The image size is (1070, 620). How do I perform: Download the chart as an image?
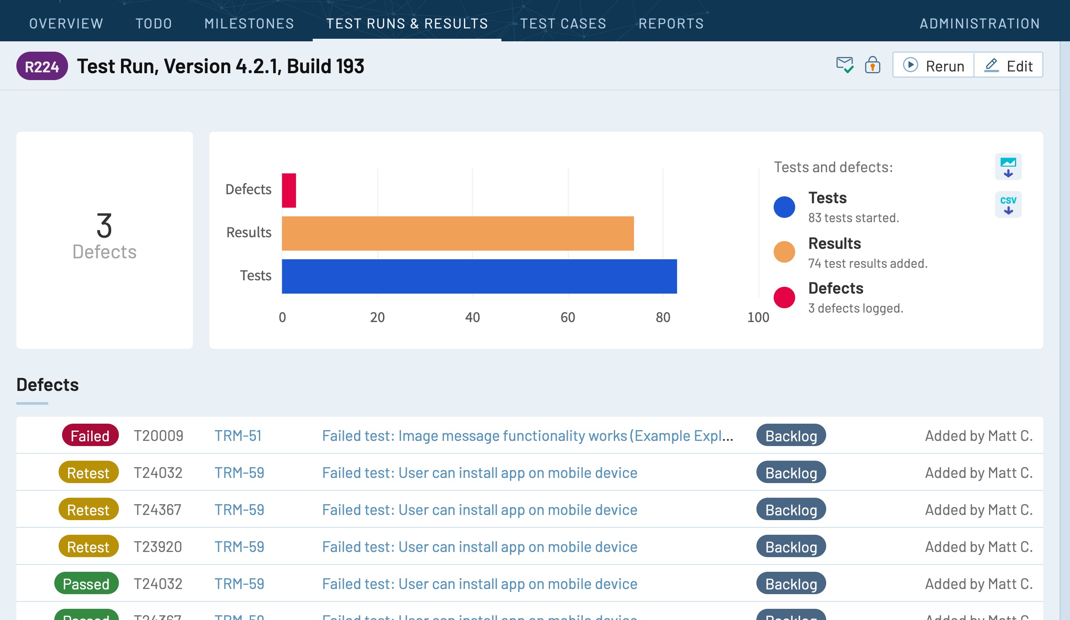1008,167
